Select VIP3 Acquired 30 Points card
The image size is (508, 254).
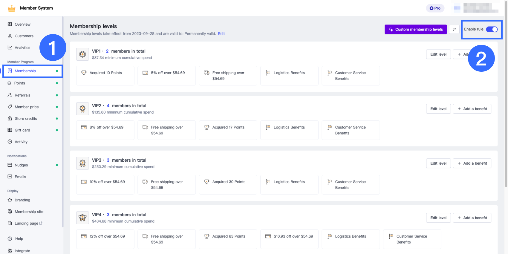(x=228, y=185)
